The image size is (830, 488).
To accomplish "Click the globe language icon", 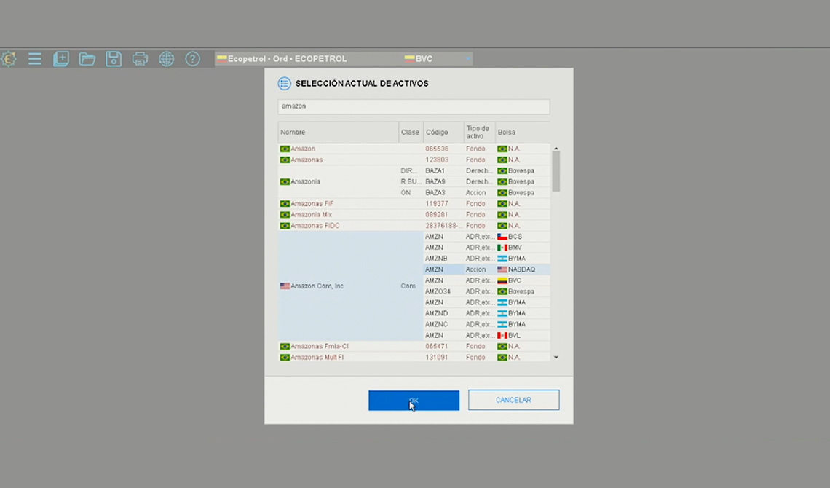I will [x=166, y=59].
